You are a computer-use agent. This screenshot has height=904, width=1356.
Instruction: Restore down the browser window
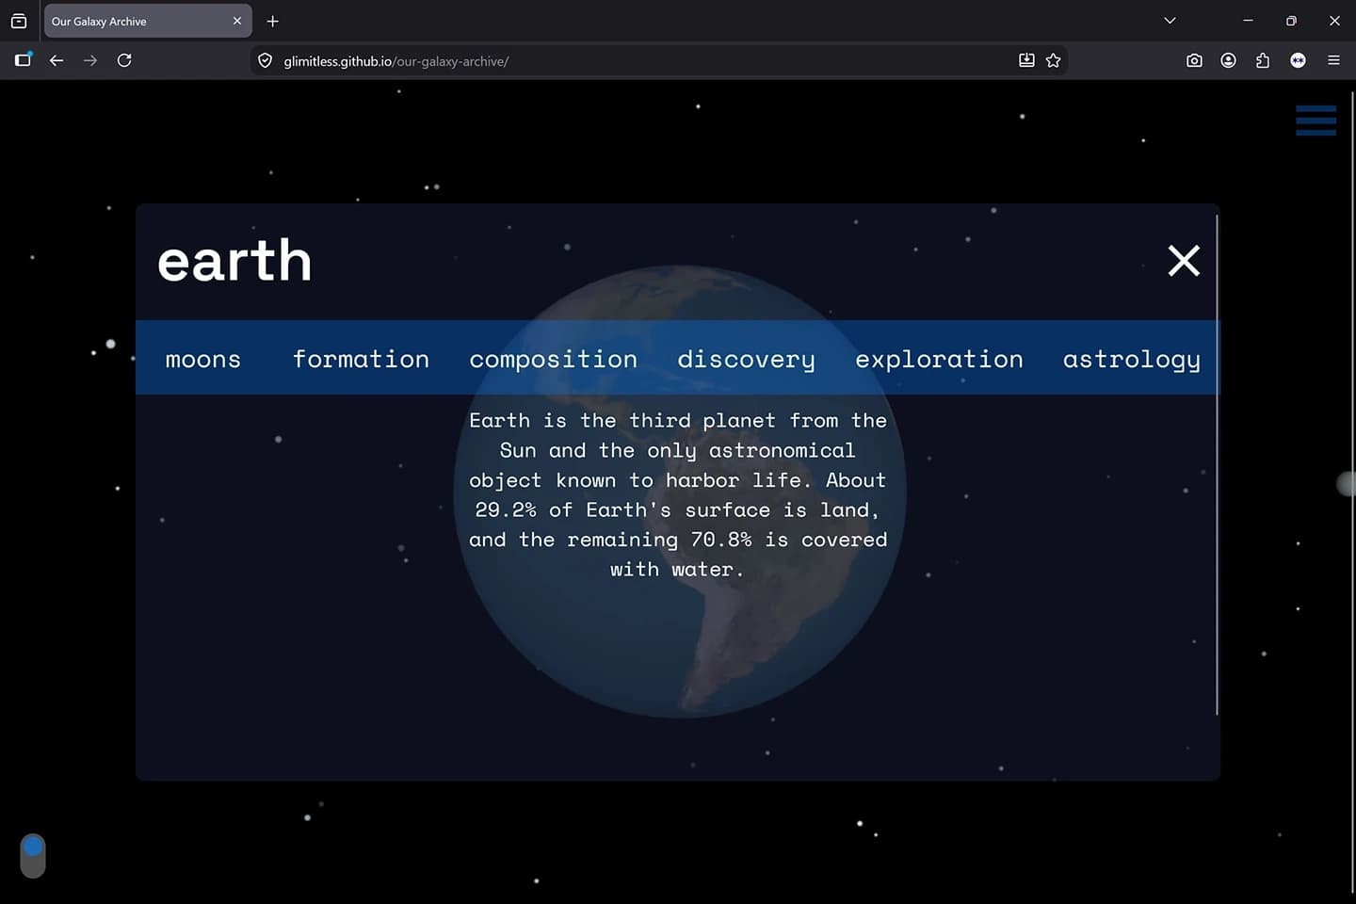pos(1291,21)
